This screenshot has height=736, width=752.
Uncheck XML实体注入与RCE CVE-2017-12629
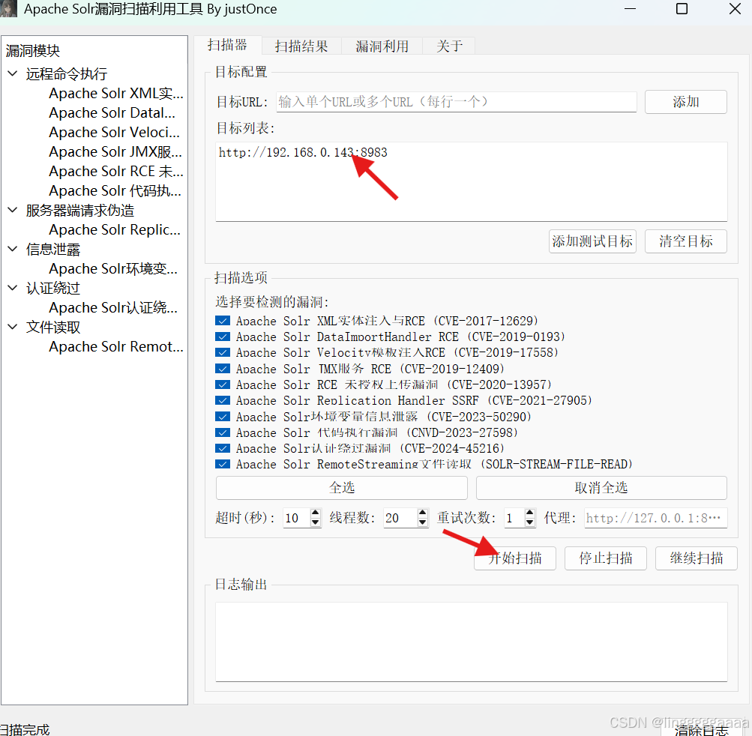223,321
